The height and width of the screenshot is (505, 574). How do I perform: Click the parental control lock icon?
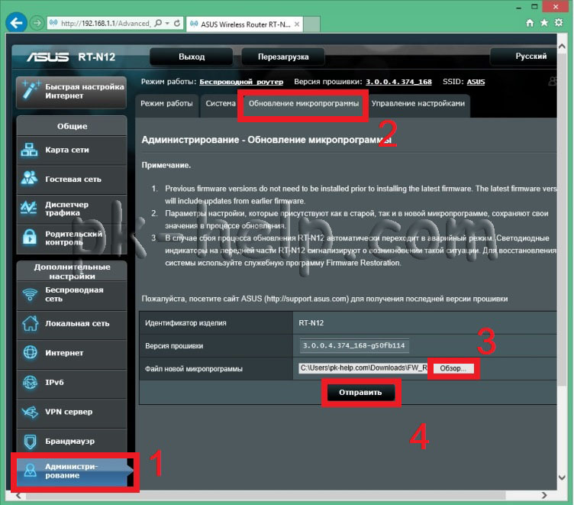[x=29, y=237]
